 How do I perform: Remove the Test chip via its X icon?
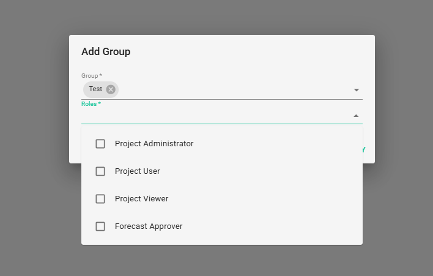tap(111, 89)
